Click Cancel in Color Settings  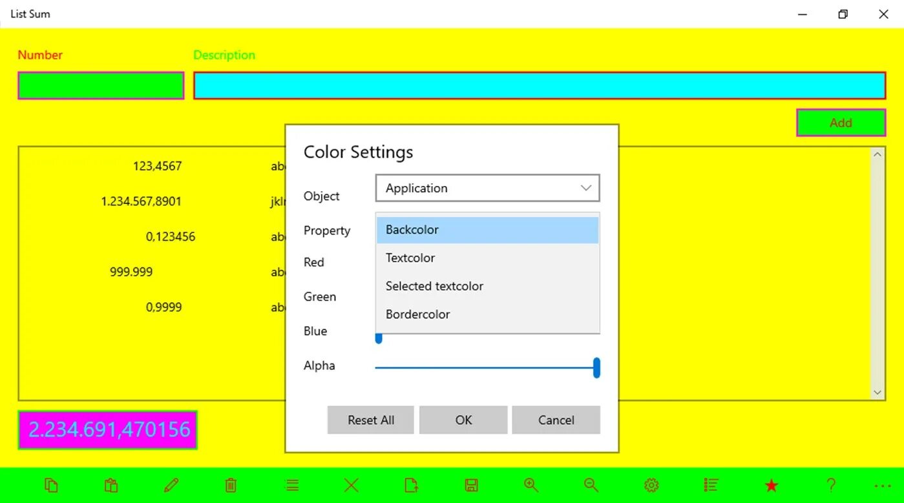click(x=556, y=420)
